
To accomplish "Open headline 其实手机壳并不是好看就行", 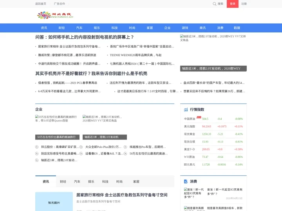I will [91, 73].
